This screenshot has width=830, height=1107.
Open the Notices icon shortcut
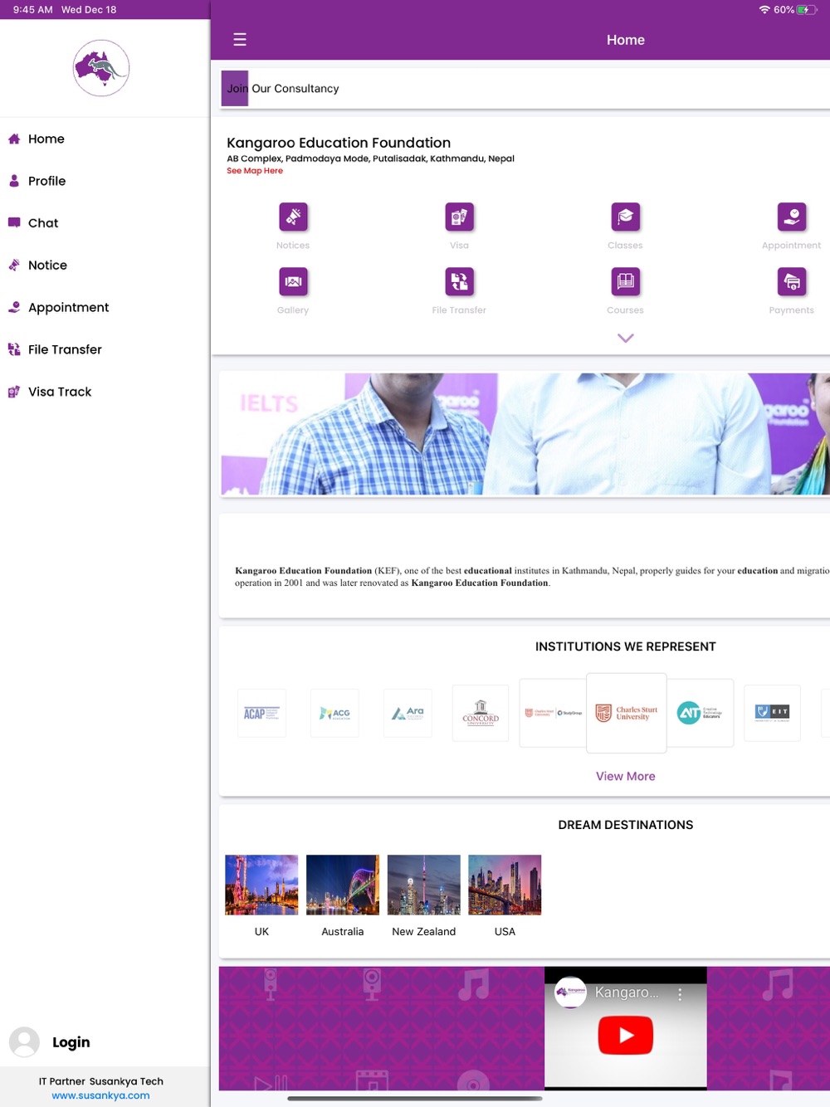293,217
